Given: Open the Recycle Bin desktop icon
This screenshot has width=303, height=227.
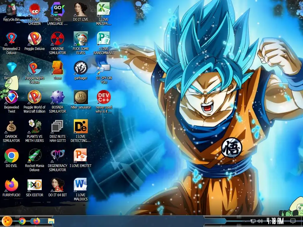Looking at the screenshot, I should tap(12, 10).
